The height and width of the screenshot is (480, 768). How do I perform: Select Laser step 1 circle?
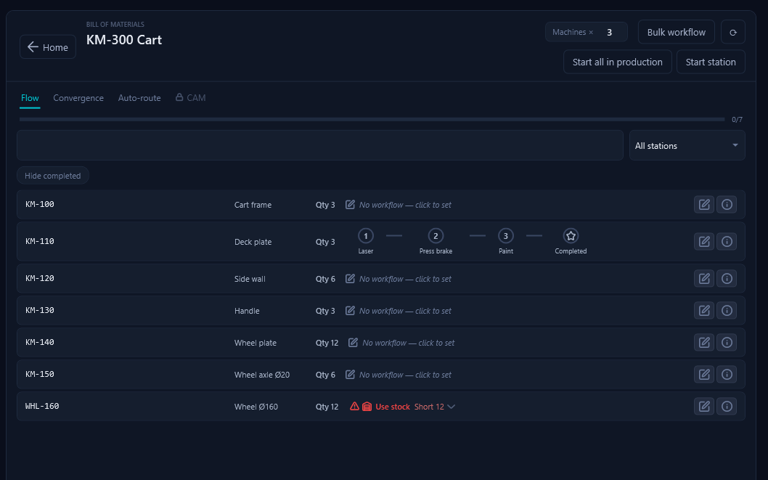pos(365,236)
